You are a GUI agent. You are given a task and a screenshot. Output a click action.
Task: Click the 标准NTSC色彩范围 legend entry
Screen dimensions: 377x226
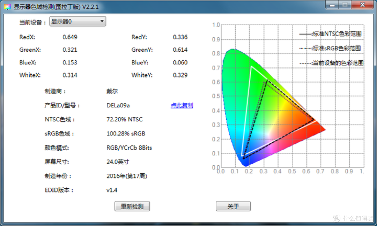pos(330,34)
